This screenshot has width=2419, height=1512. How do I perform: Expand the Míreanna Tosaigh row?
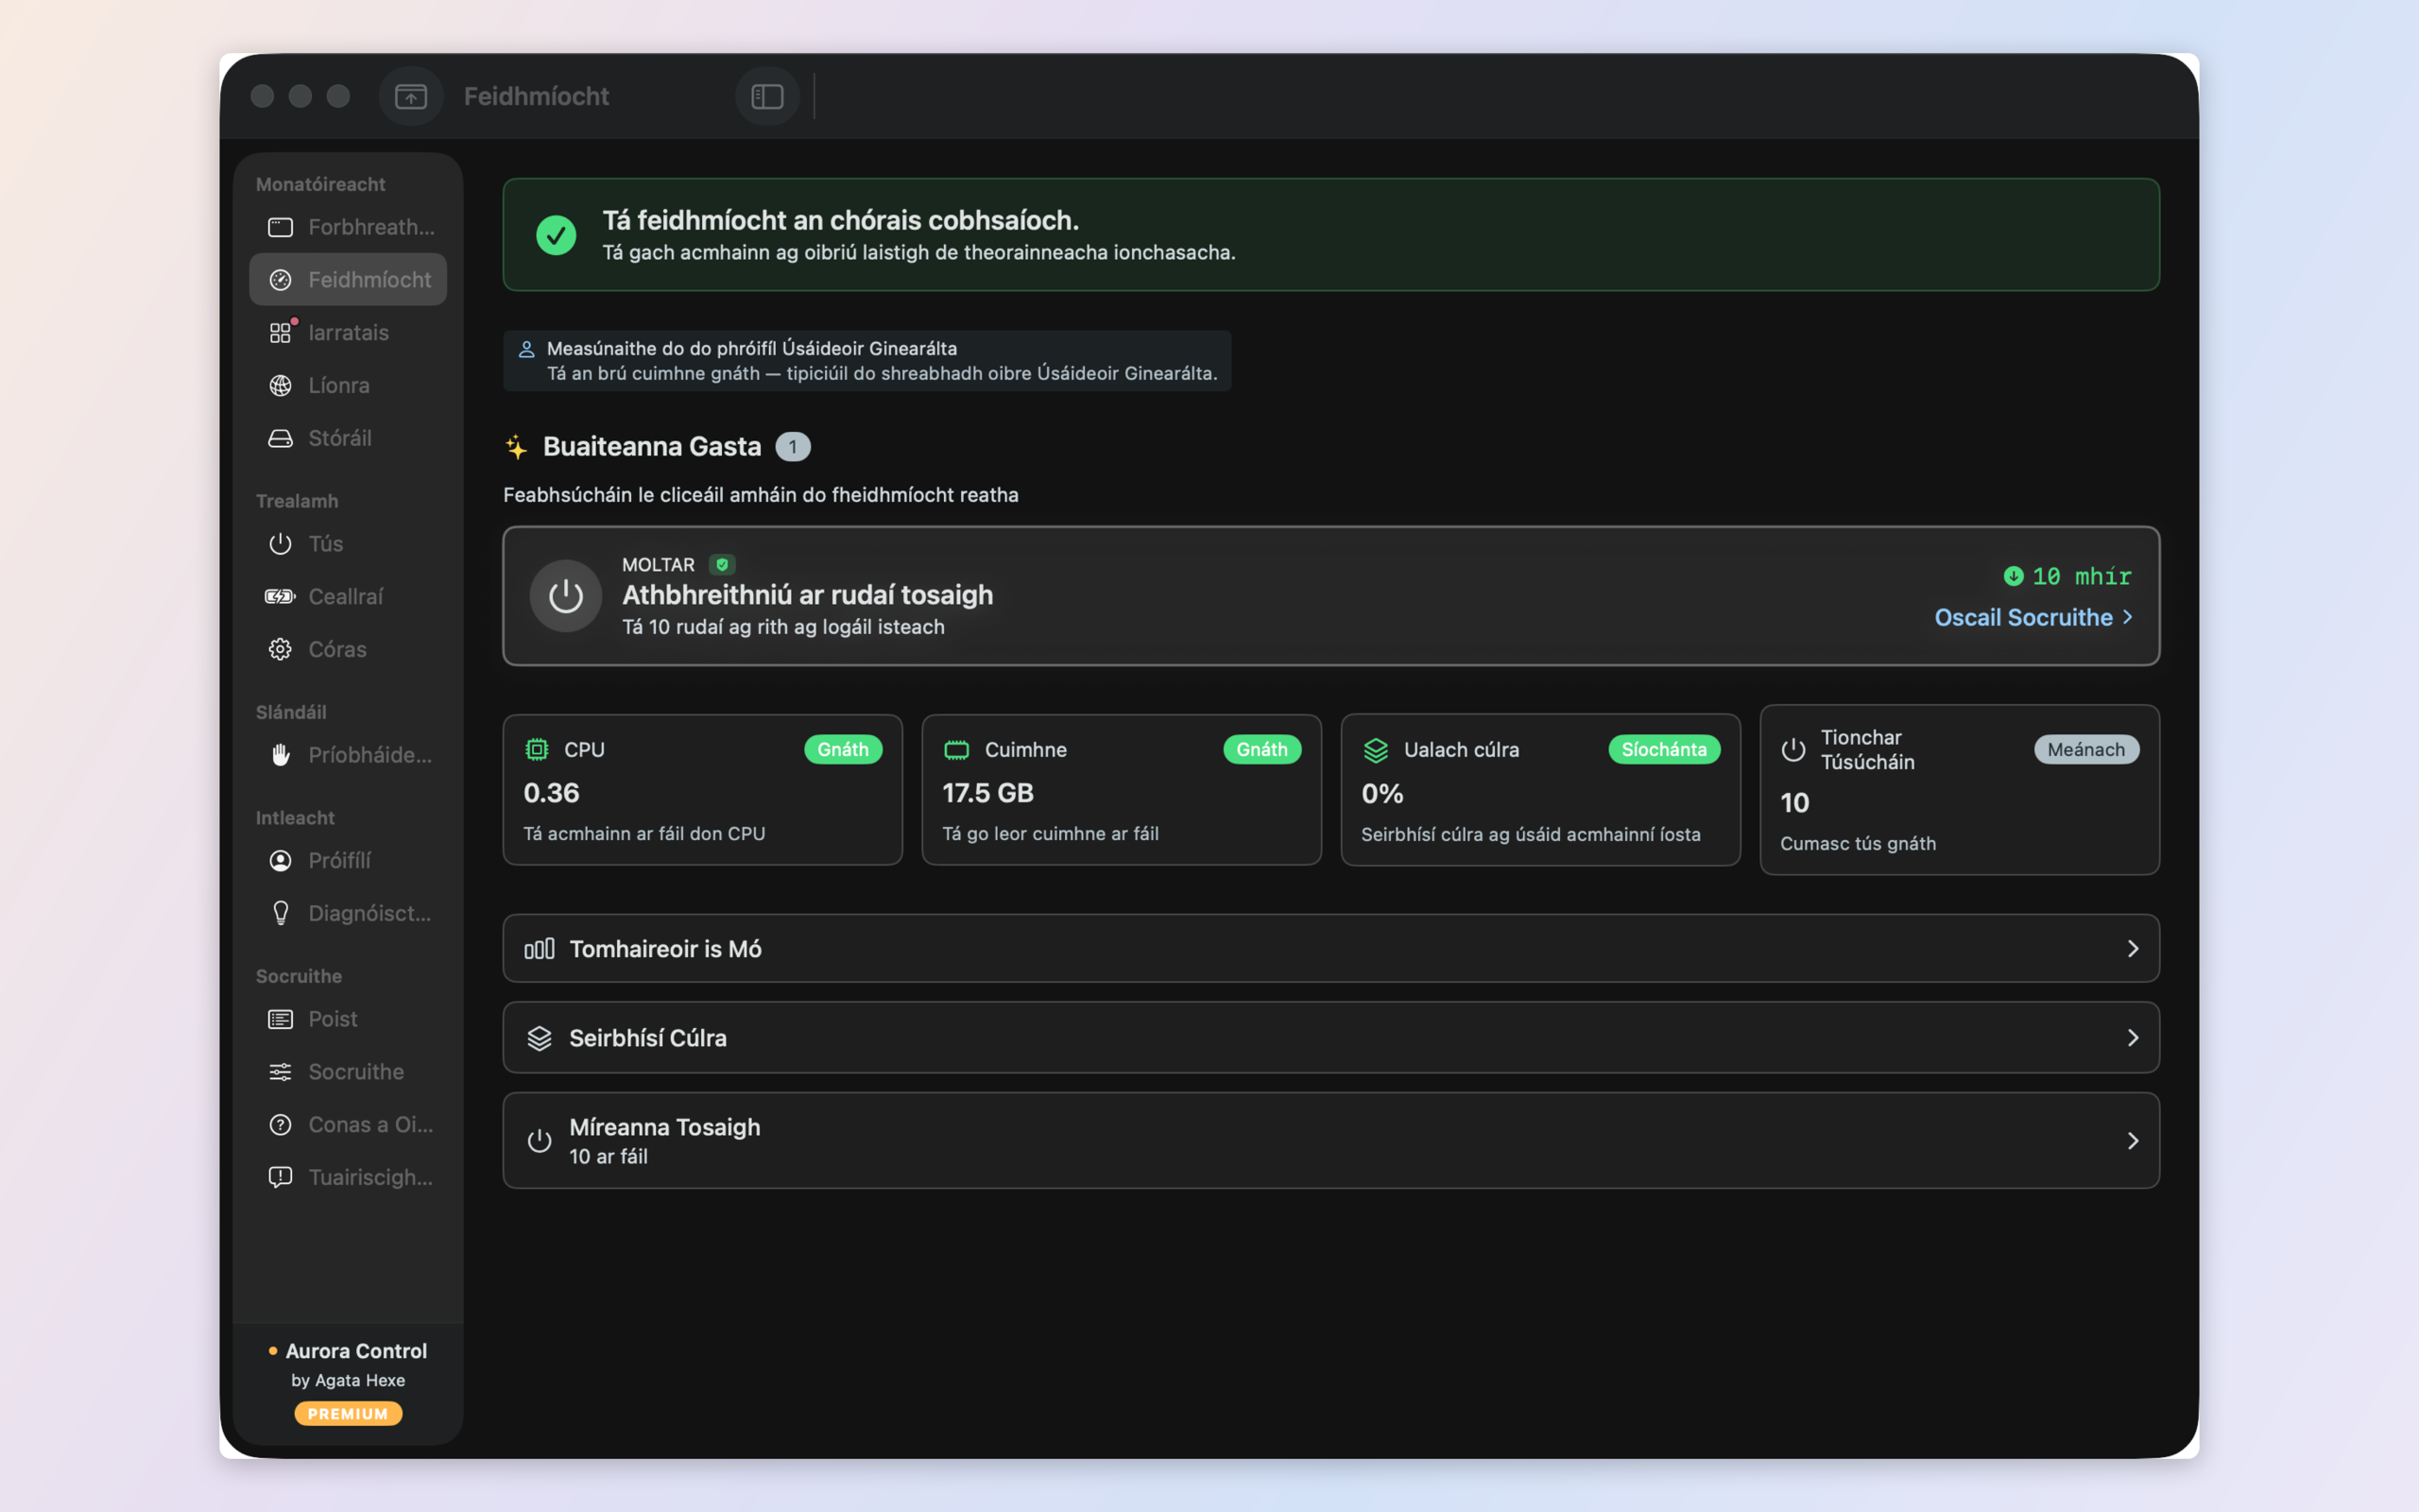click(1330, 1140)
